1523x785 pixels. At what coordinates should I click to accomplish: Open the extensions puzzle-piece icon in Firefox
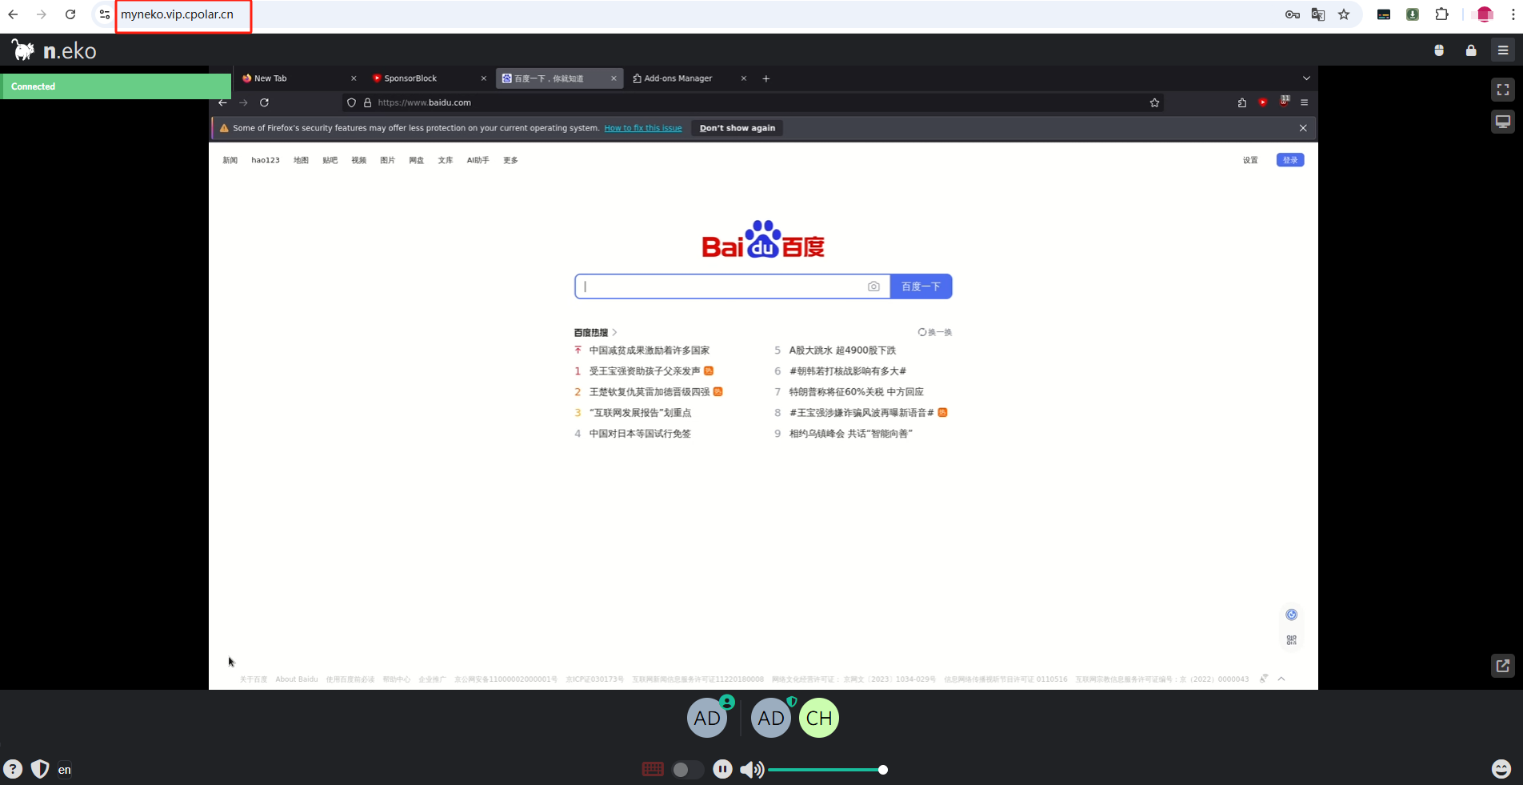(x=1241, y=102)
